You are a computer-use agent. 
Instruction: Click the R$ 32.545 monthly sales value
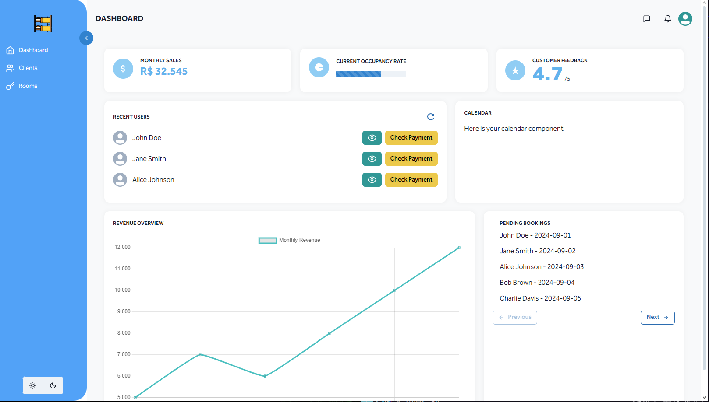(164, 72)
